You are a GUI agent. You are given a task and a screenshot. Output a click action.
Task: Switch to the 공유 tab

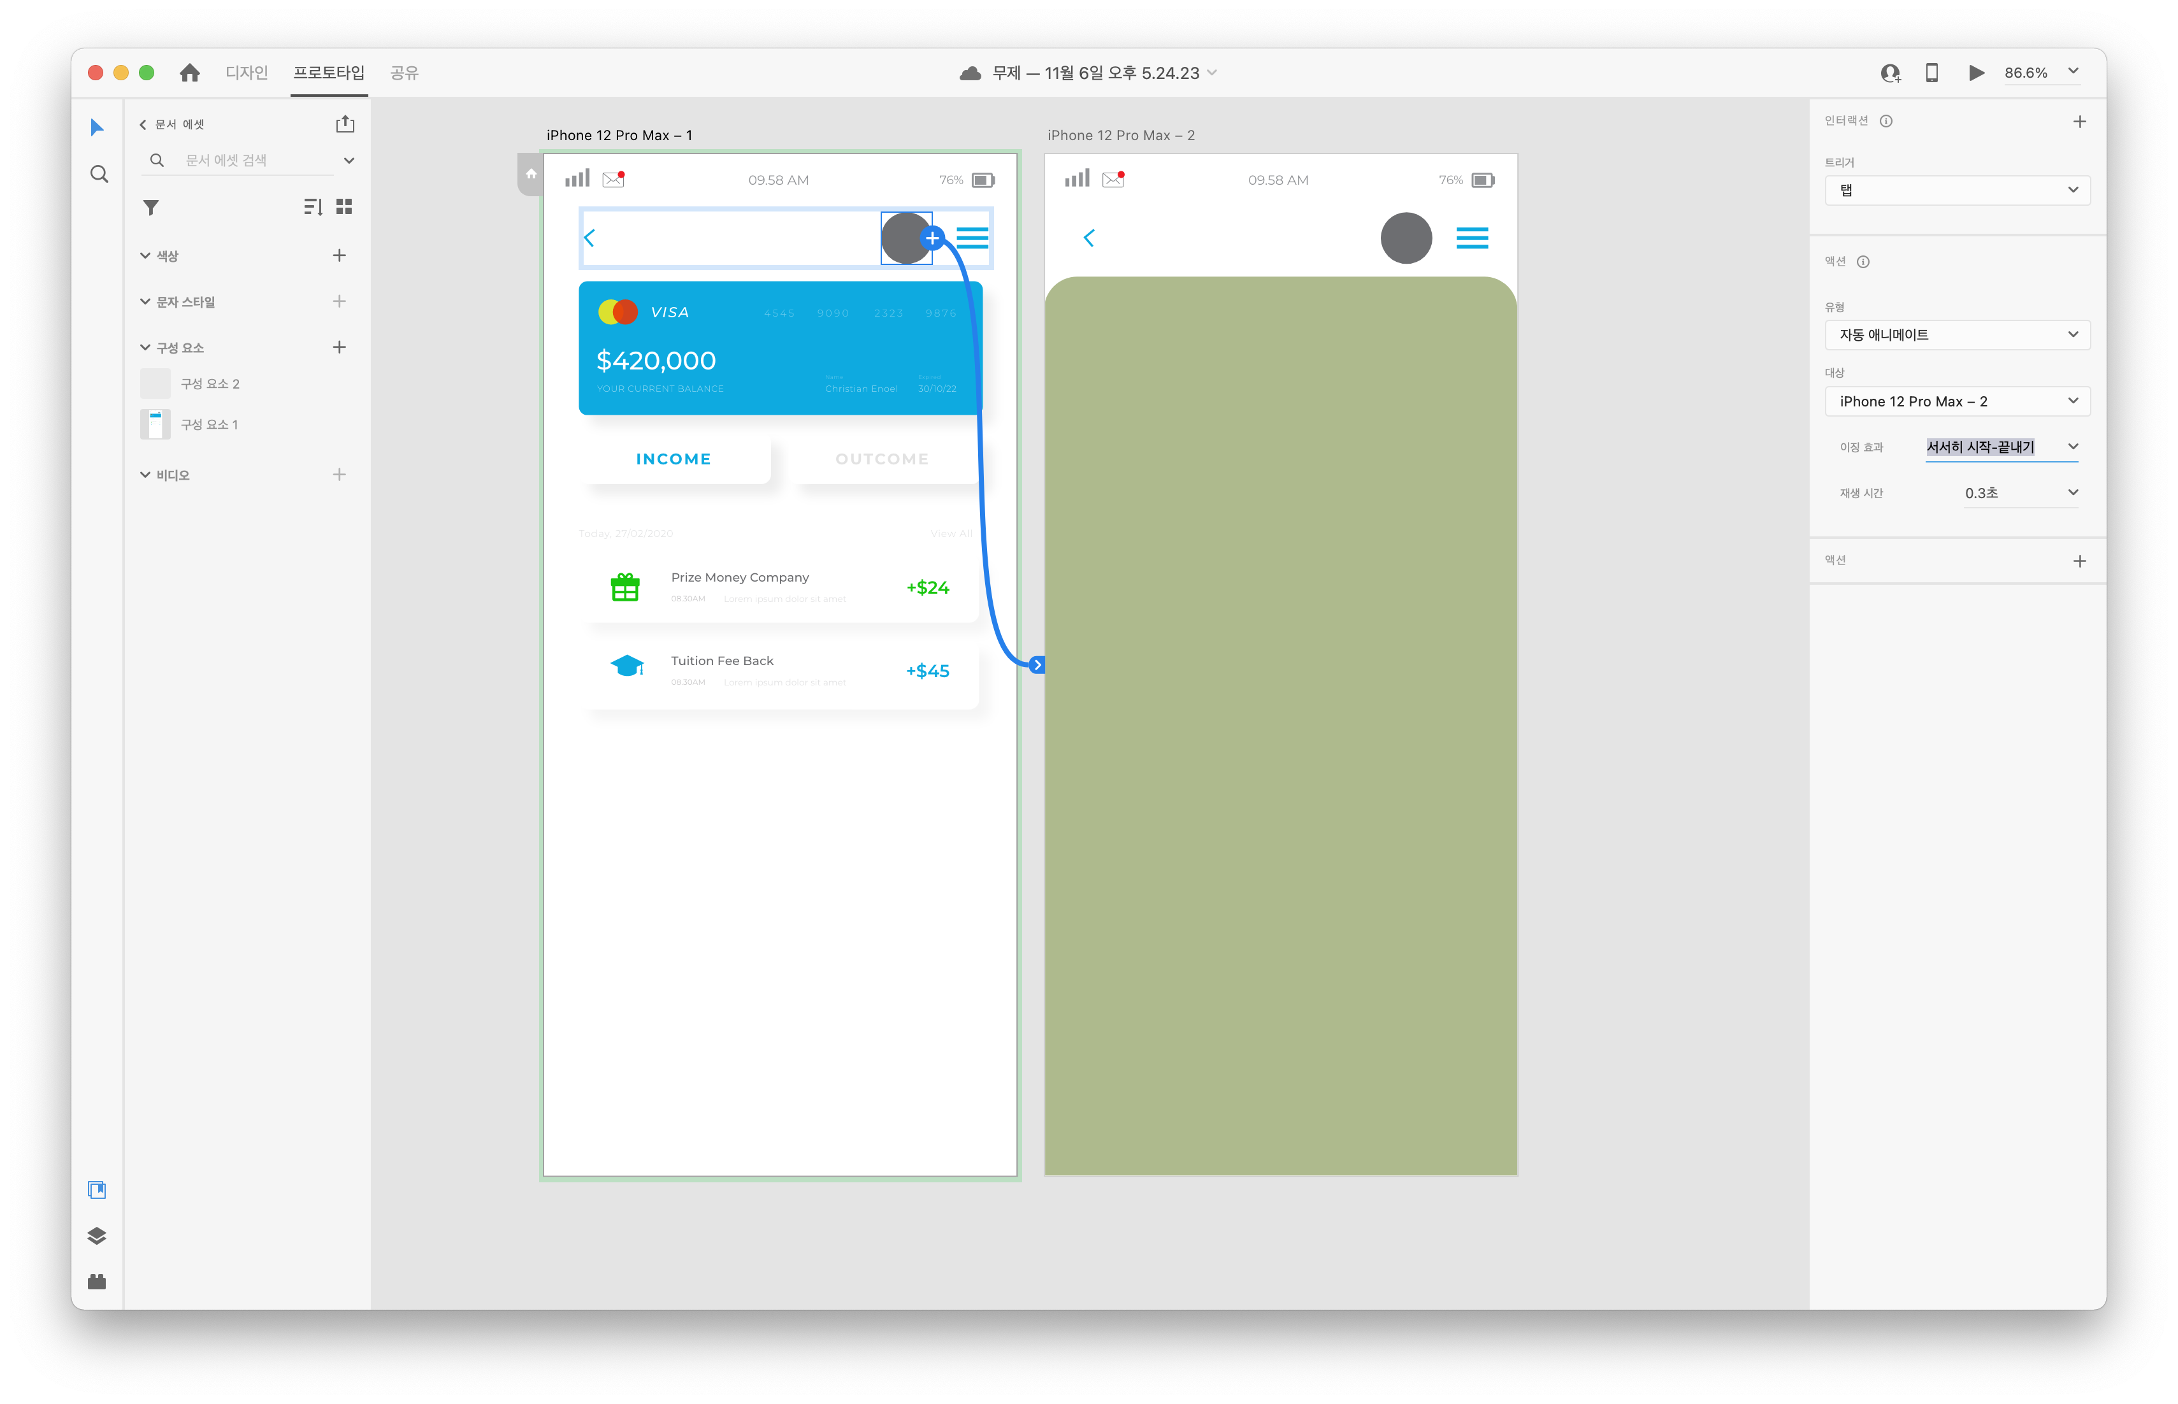[404, 73]
